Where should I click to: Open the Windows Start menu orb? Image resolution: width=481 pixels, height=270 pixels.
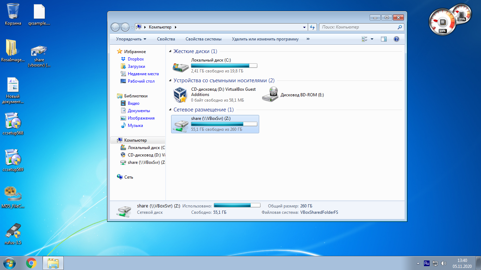click(10, 263)
